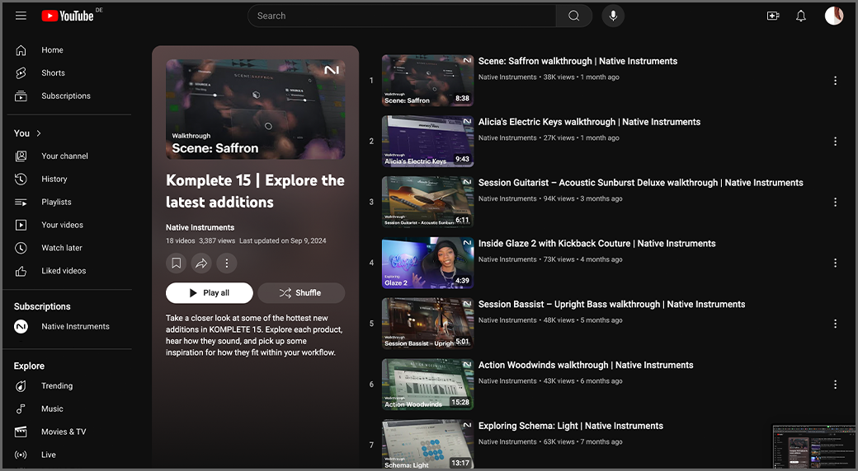Viewport: 858px width, 471px height.
Task: Open Native Instruments link under playlist title
Action: point(200,227)
